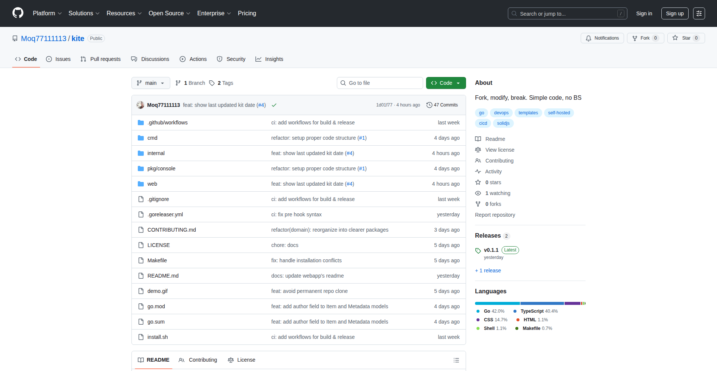Star the kite repository
This screenshot has width=717, height=371.
click(682, 38)
